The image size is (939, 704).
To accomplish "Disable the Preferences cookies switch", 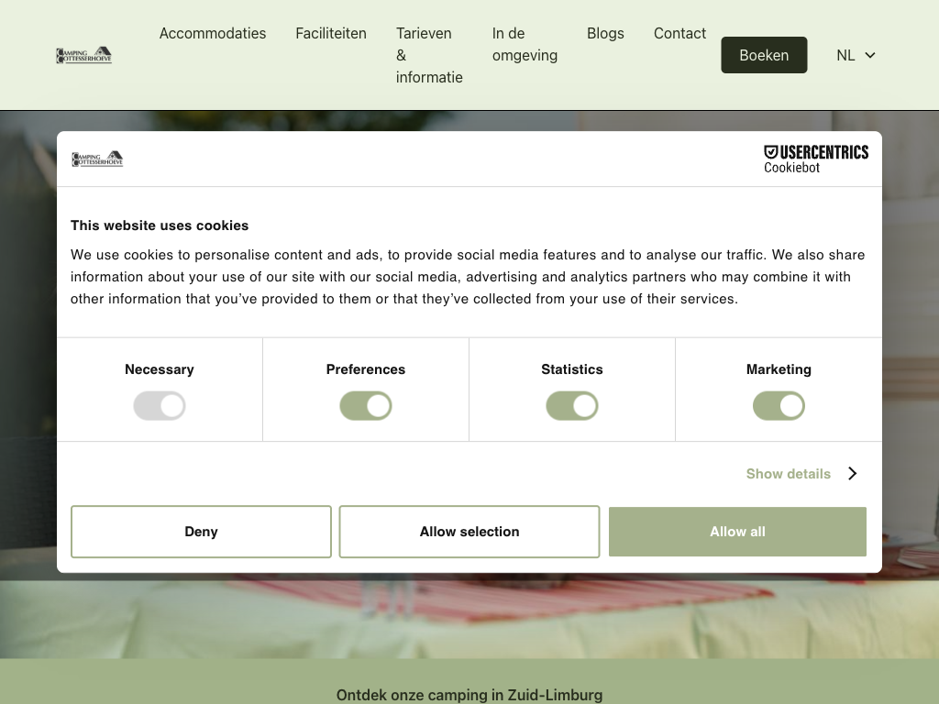I will point(366,406).
